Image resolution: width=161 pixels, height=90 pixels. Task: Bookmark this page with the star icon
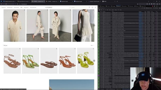point(138,4)
